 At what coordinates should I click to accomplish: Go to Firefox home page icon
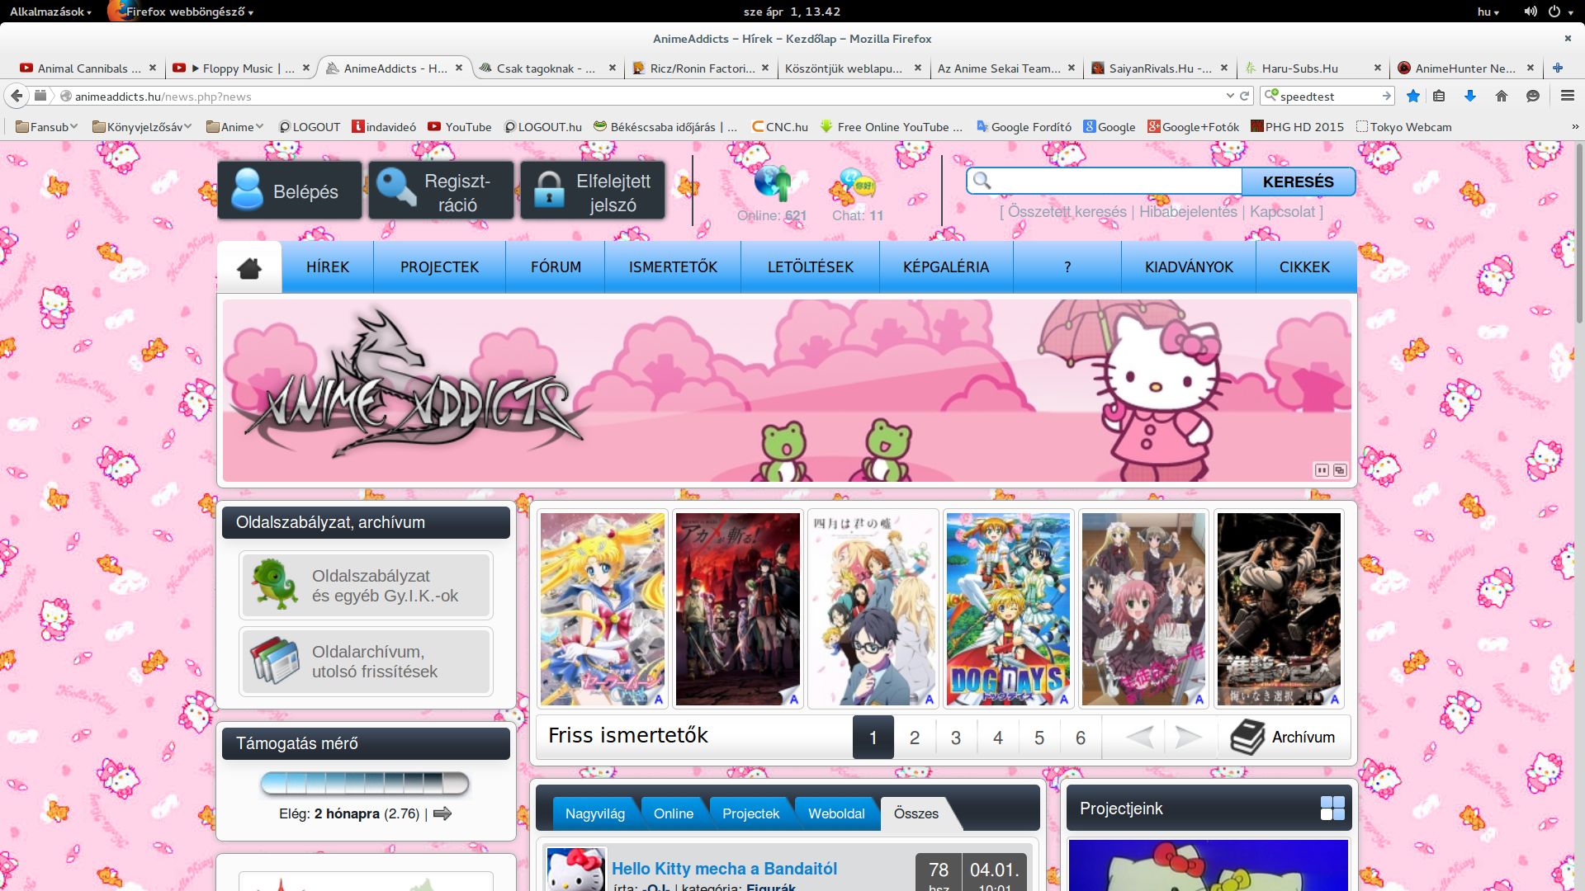coord(1502,97)
